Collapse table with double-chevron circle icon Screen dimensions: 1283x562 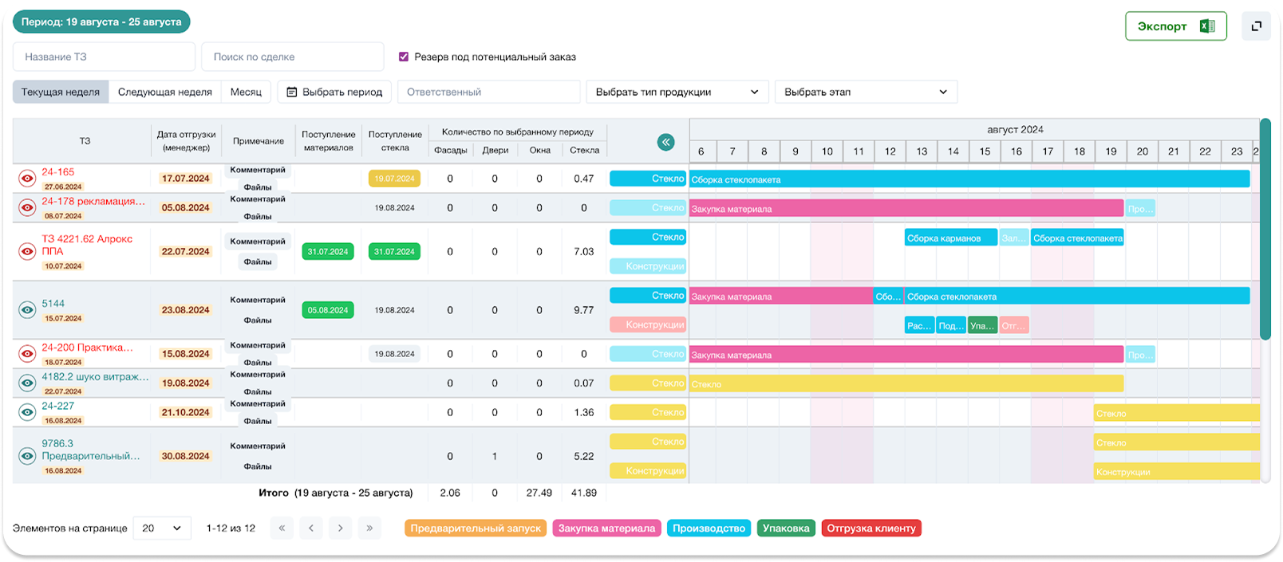665,143
